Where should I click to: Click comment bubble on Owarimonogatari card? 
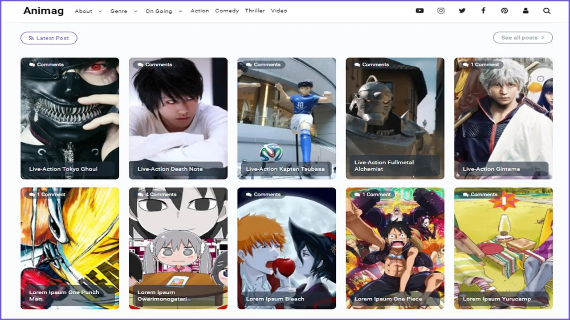pos(140,194)
